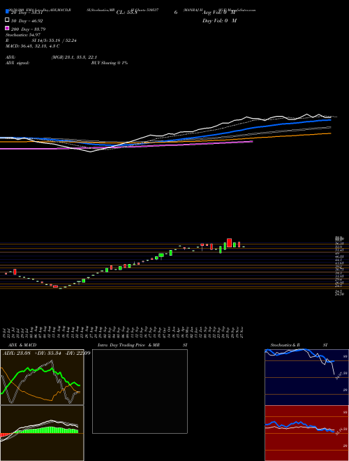This screenshot has width=349, height=461.
Task: Click the largest red candlestick at the chart peak
Action: tap(229, 243)
